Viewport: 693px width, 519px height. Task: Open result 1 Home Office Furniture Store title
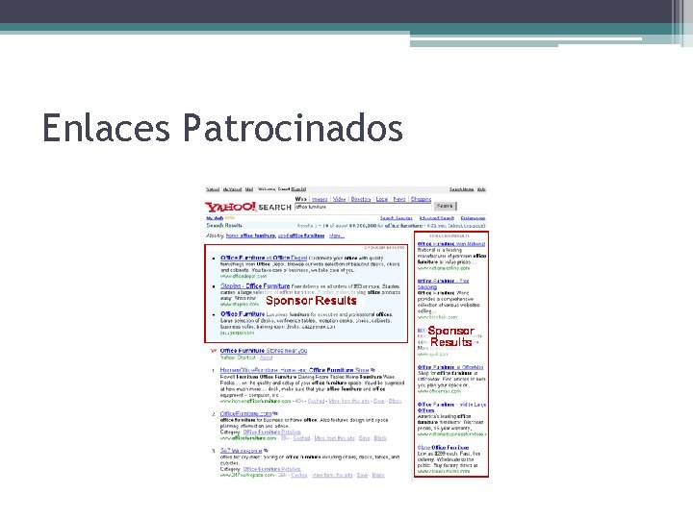295,370
